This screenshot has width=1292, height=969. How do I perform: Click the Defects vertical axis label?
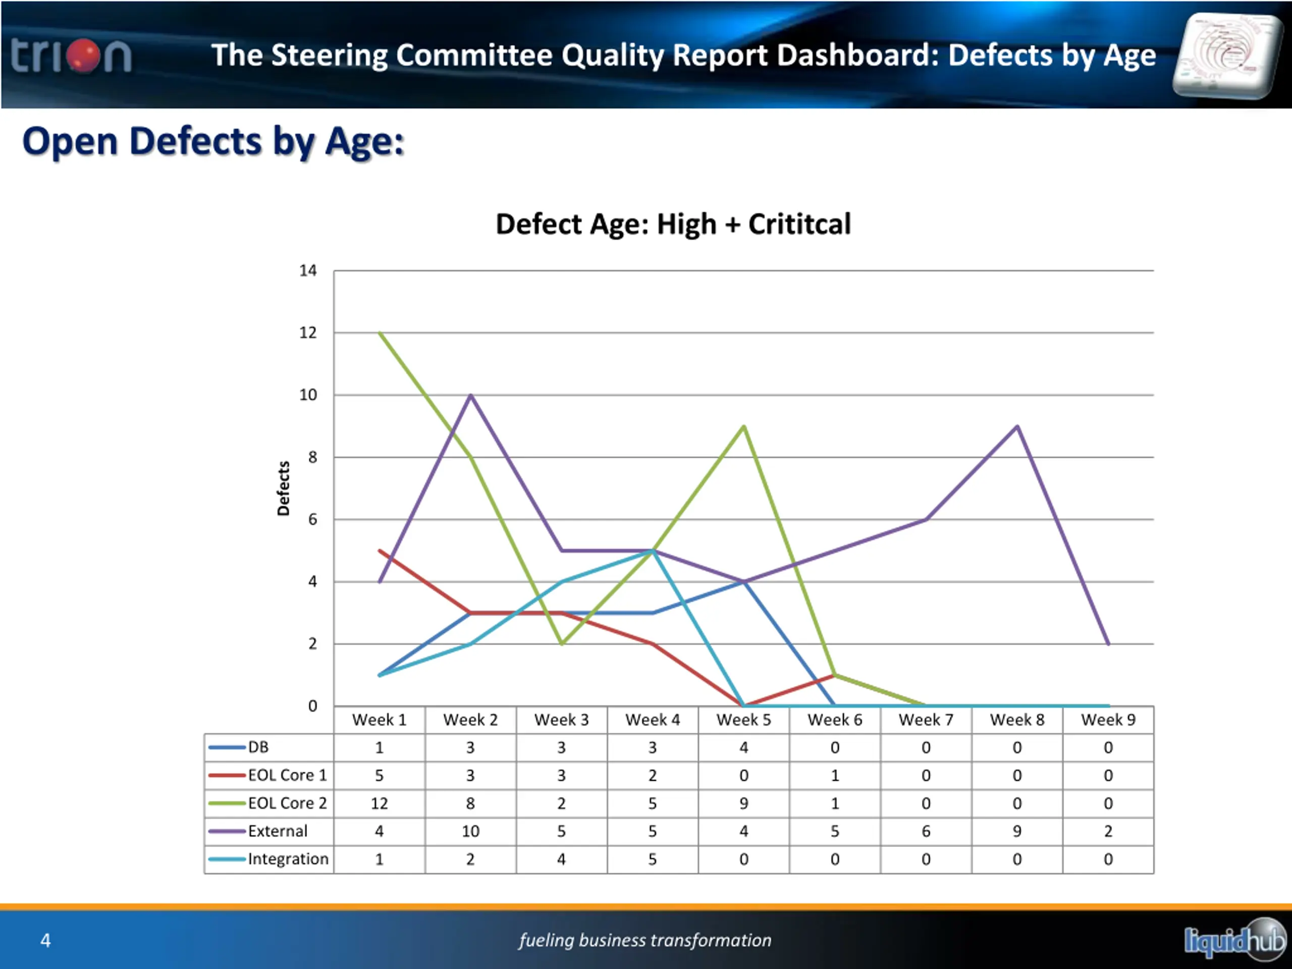(283, 489)
